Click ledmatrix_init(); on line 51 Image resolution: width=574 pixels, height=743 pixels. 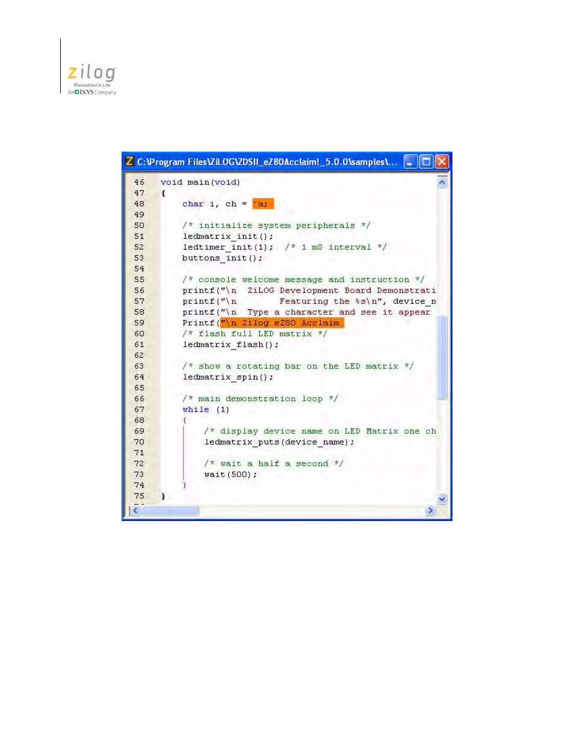pyautogui.click(x=228, y=236)
